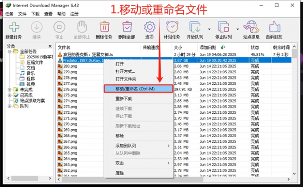Expand the 已完成 tree node
303x187 pixels.
[x=9, y=95]
